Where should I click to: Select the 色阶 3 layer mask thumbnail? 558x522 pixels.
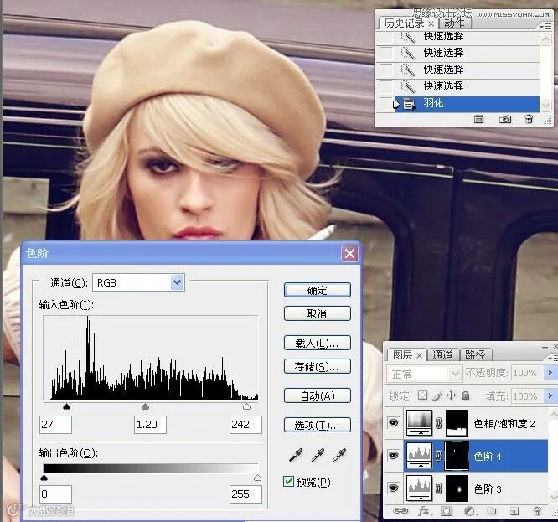457,488
